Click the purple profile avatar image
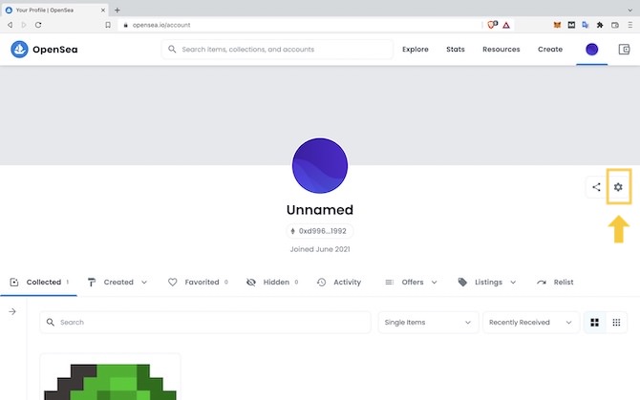 pos(320,166)
